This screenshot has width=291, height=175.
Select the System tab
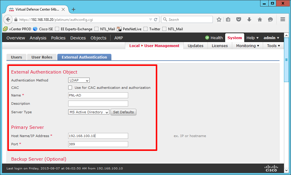pyautogui.click(x=235, y=38)
